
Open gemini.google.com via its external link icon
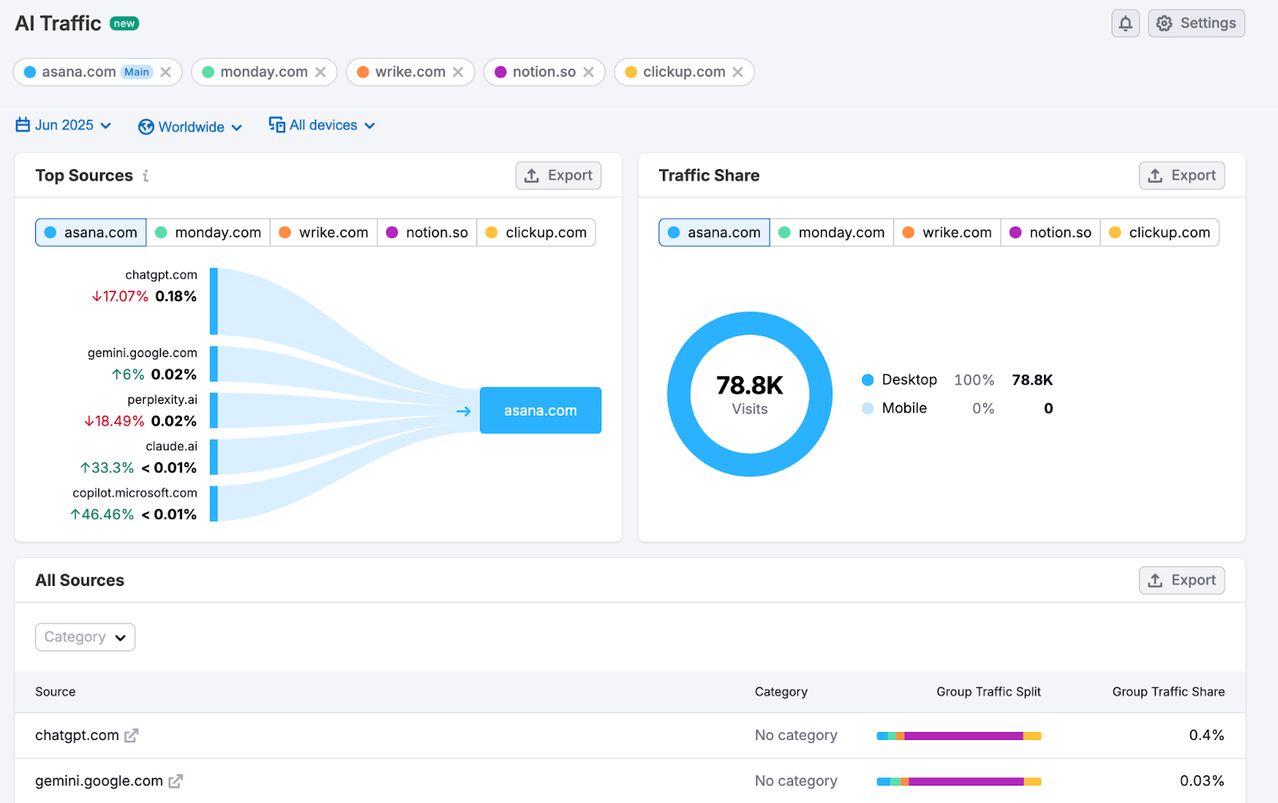tap(176, 781)
